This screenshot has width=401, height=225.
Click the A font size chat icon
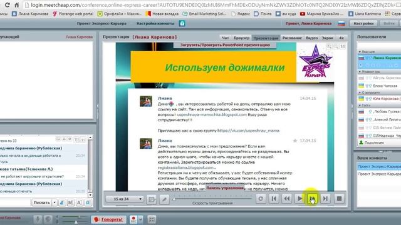point(80,202)
